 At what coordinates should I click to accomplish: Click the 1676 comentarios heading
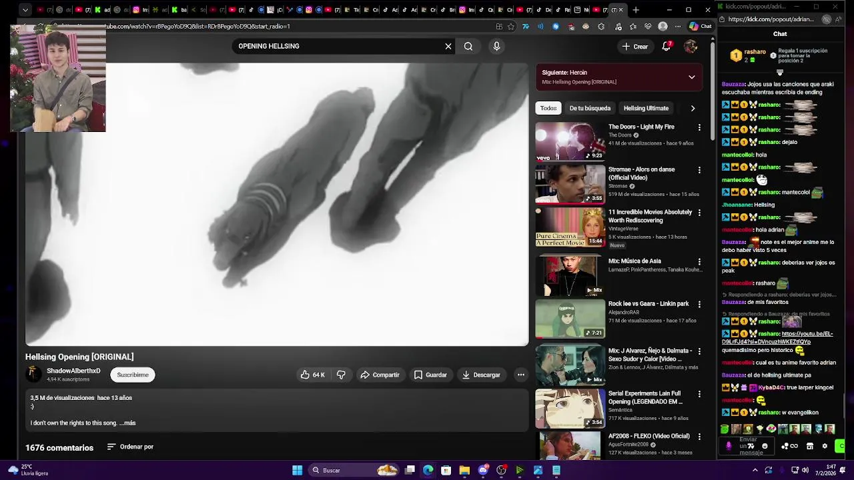59,447
